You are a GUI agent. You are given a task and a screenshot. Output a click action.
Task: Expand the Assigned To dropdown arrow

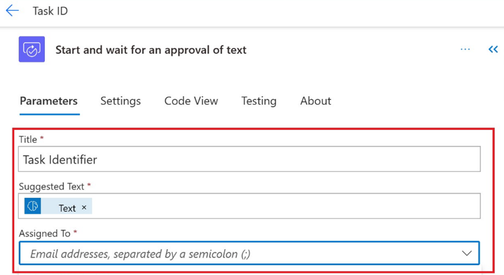466,253
